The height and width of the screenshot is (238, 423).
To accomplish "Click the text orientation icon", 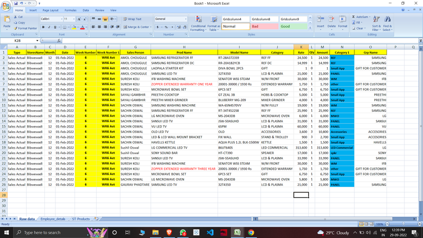I will pyautogui.click(x=112, y=19).
